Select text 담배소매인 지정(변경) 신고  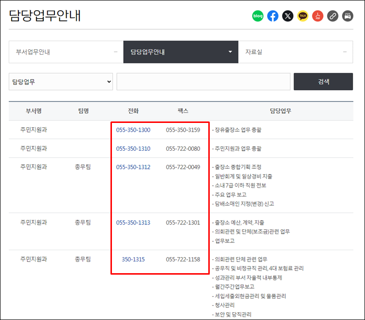pos(243,204)
